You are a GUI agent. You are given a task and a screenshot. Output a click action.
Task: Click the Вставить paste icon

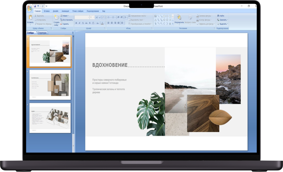(x=30, y=17)
